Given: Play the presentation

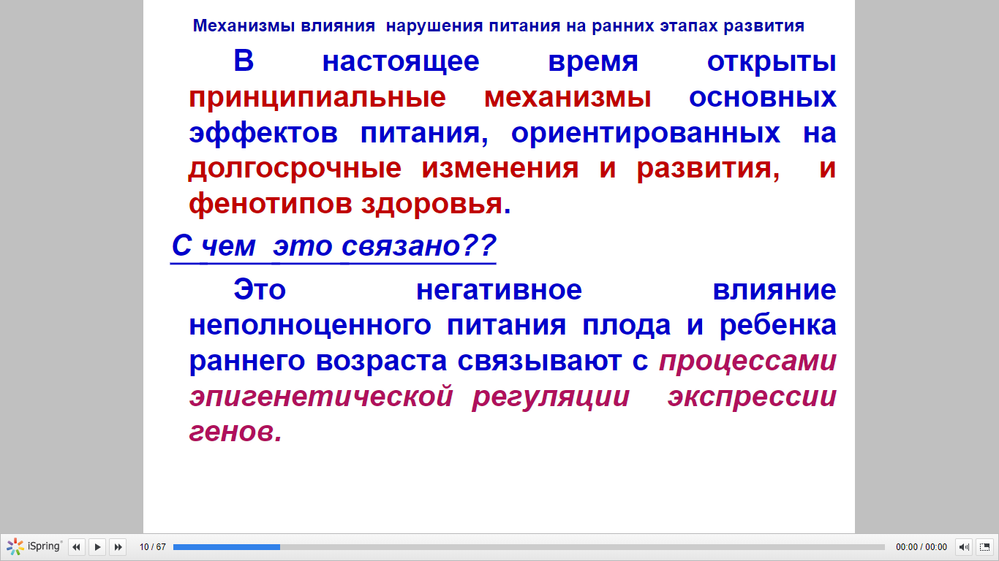Looking at the screenshot, I should (x=97, y=546).
